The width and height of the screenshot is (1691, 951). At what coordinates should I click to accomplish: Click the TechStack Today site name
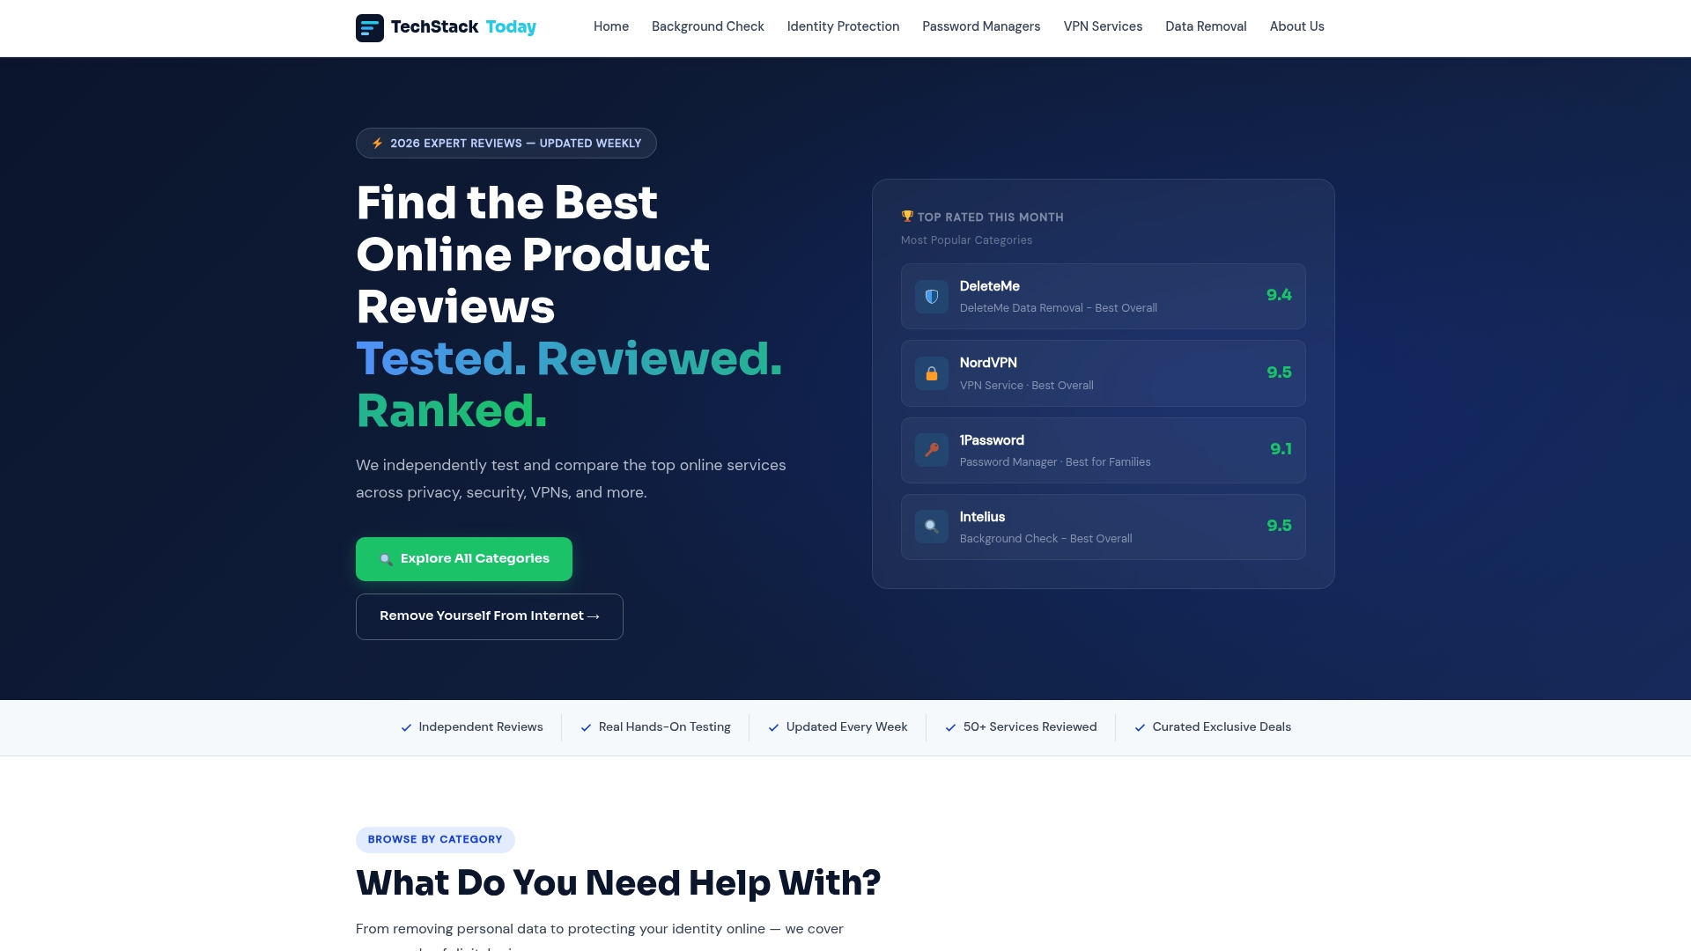pyautogui.click(x=463, y=27)
